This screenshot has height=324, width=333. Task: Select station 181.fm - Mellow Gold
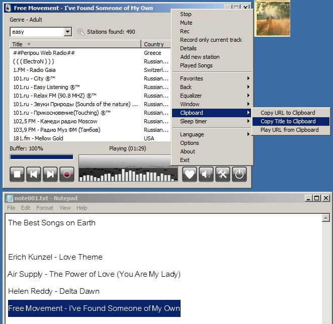click(90, 138)
